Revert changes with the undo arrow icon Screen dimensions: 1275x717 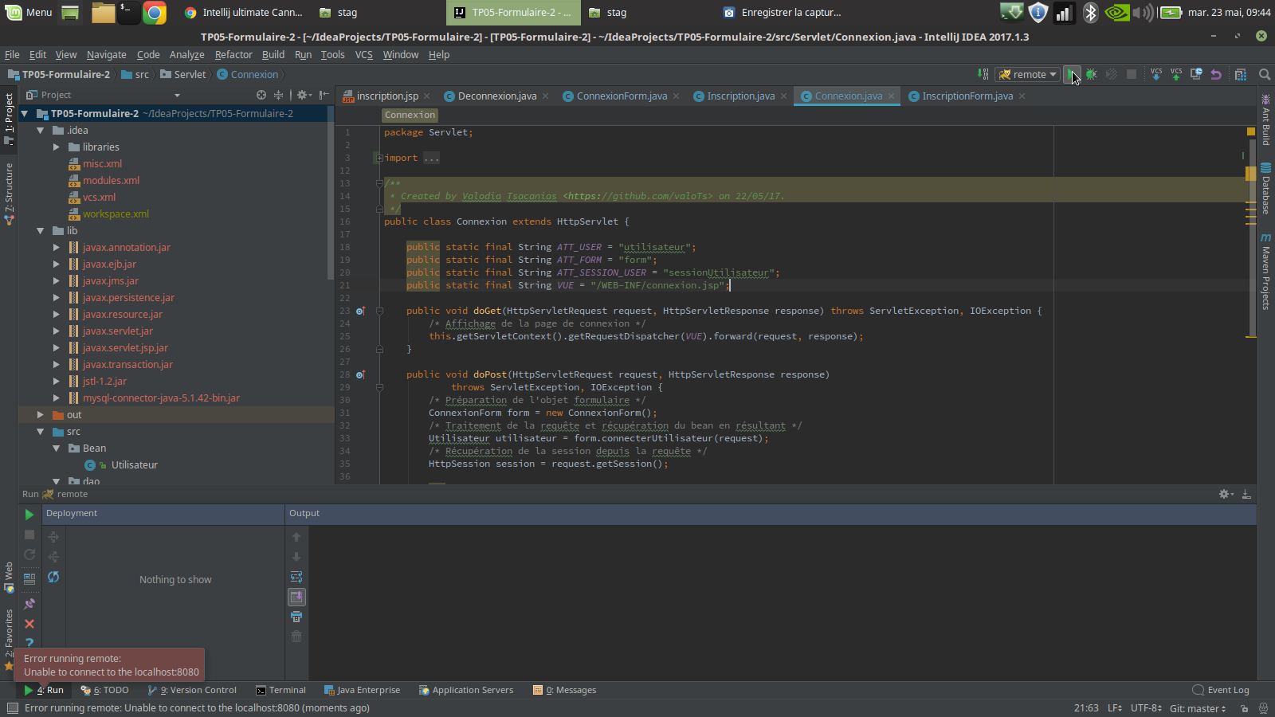coord(1216,74)
